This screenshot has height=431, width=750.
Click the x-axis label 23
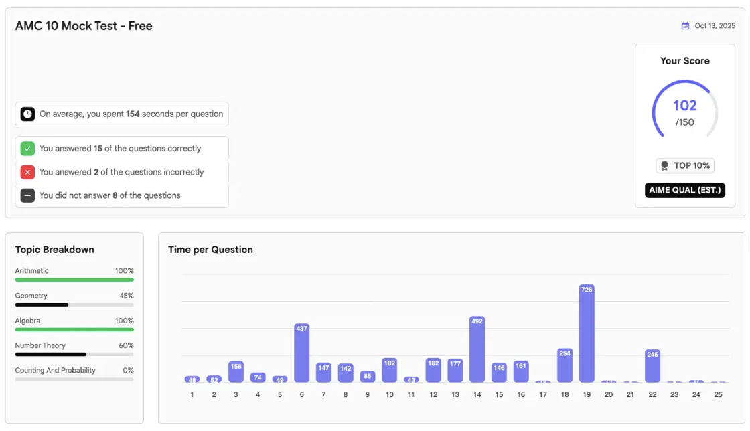[674, 395]
